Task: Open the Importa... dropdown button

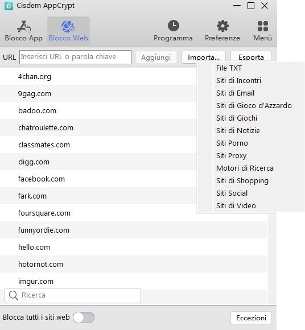Action: pyautogui.click(x=204, y=57)
